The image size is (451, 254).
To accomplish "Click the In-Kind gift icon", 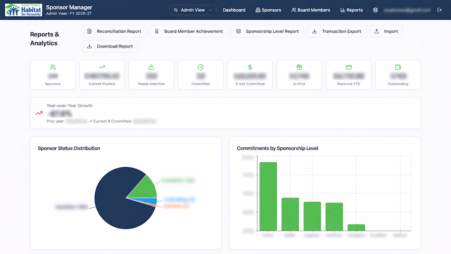I will 299,67.
